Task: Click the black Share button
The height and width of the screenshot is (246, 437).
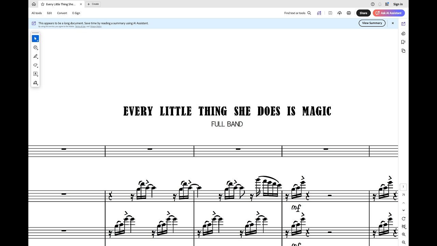Action: coord(363,13)
